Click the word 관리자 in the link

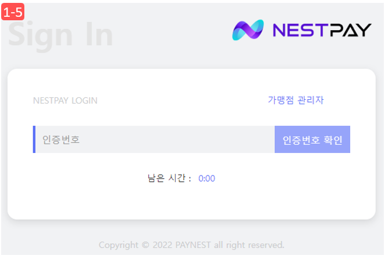[311, 100]
